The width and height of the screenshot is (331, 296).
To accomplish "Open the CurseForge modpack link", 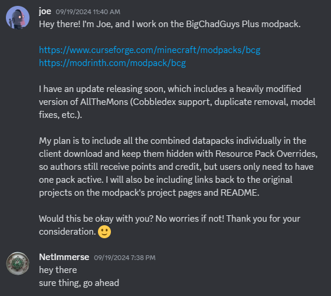I will [149, 50].
